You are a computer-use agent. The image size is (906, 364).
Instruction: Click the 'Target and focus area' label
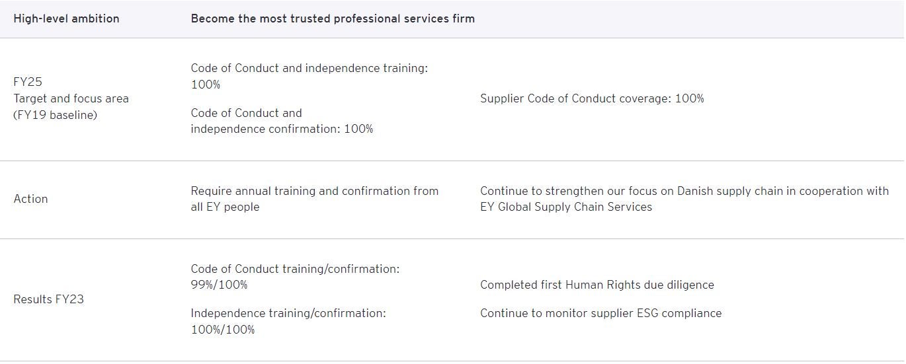point(71,98)
